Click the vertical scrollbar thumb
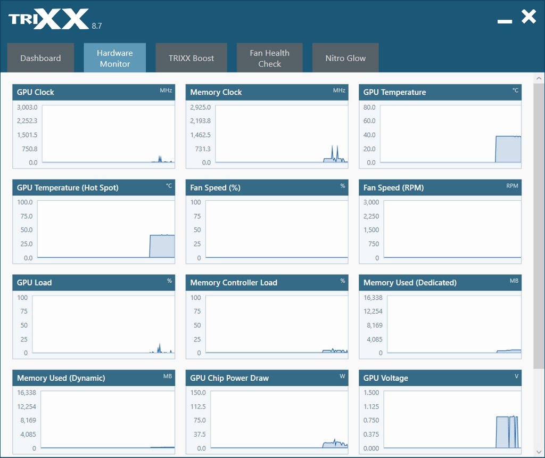Viewport: 545px width, 458px height. coord(539,225)
